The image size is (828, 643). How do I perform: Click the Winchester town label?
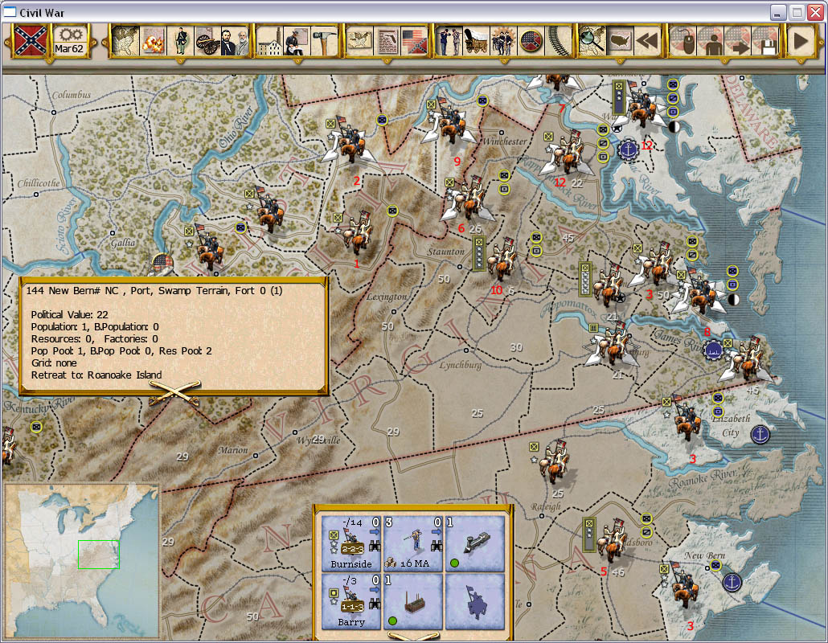coord(505,141)
